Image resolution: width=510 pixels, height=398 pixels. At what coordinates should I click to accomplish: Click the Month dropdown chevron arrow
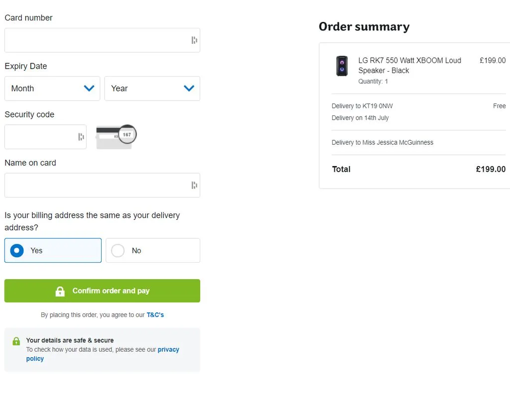click(89, 89)
